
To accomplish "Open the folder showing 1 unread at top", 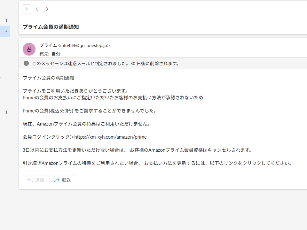I will [6, 20].
